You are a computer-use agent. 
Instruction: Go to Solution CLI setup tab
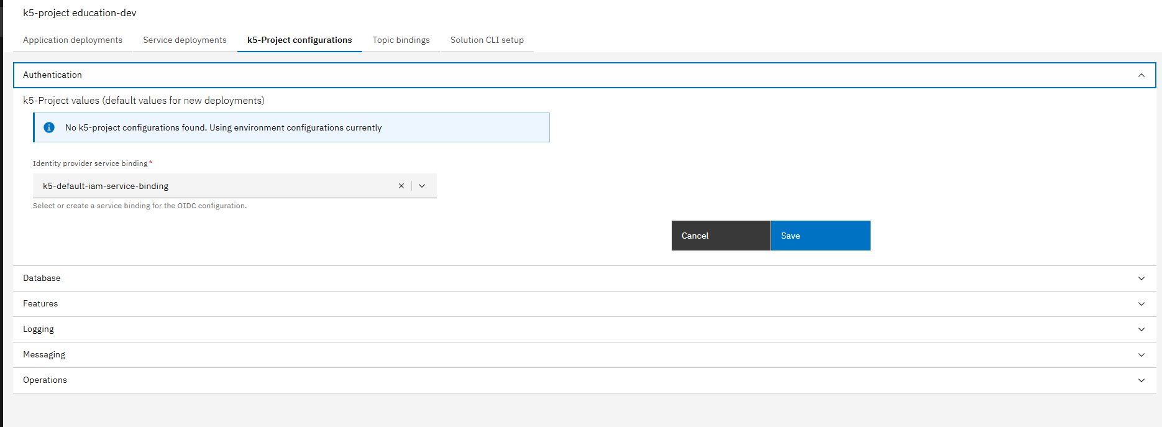click(487, 40)
